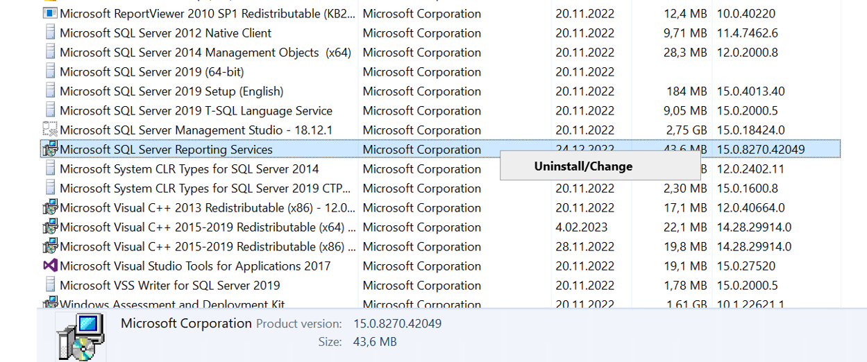Image resolution: width=867 pixels, height=362 pixels.
Task: Click the SQL Server Management Studio icon
Action: point(50,130)
